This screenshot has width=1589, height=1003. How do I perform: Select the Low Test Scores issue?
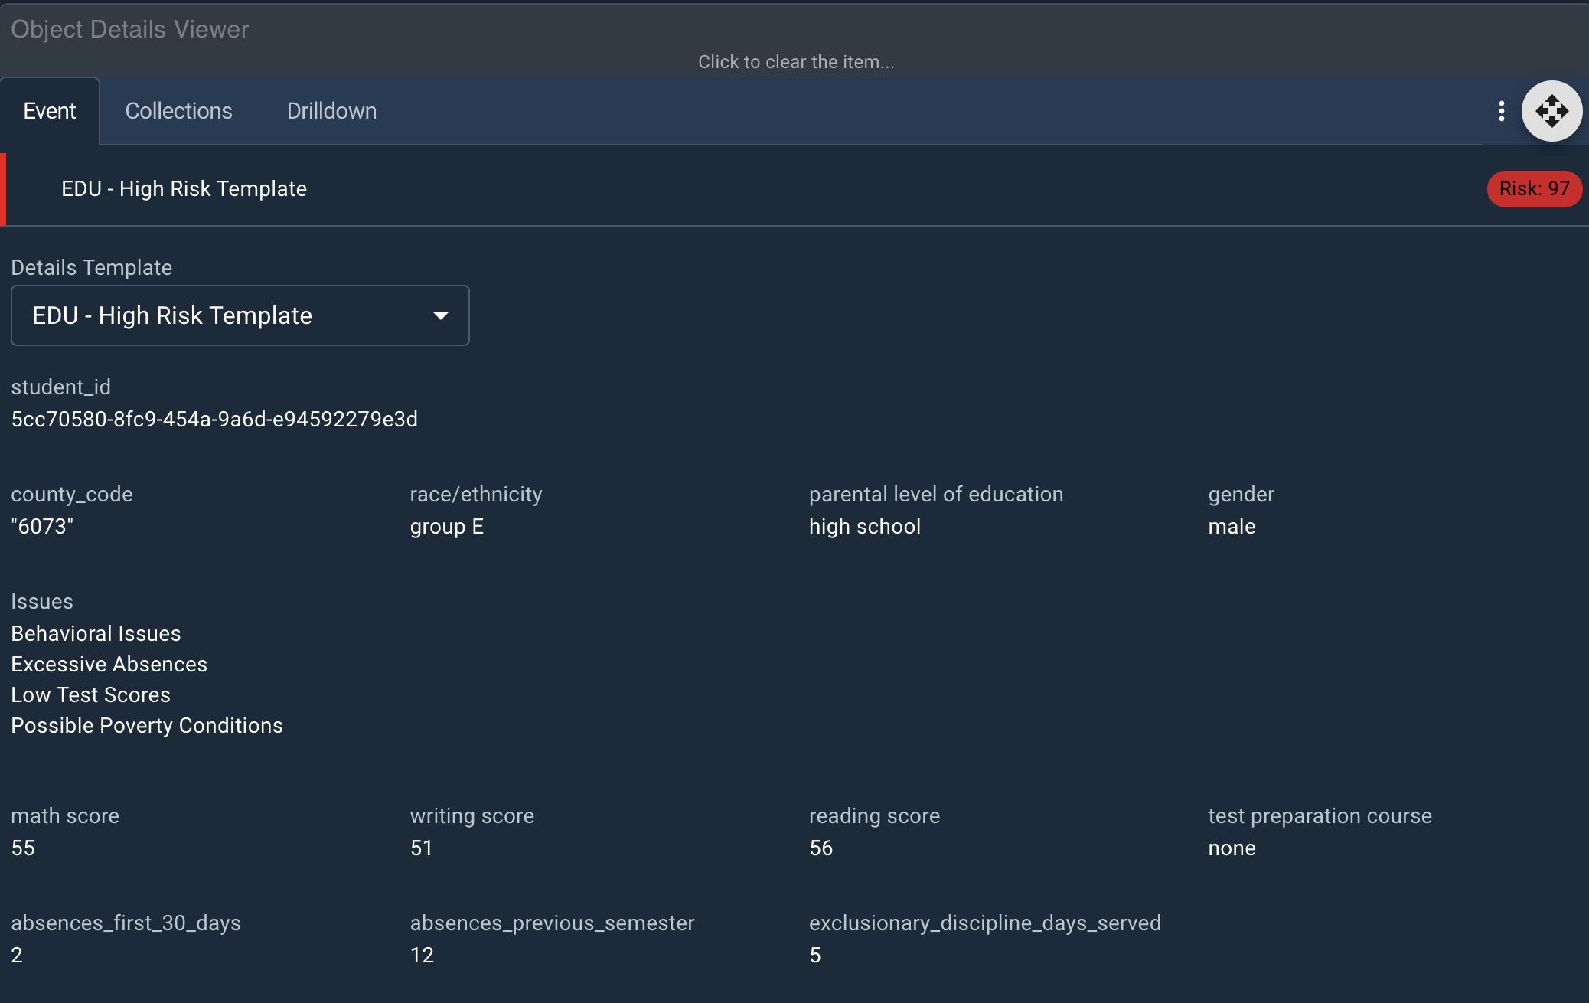click(90, 694)
